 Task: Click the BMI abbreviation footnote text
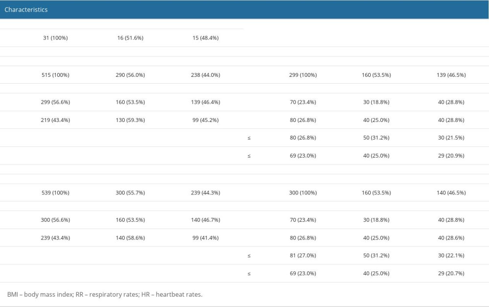105,294
